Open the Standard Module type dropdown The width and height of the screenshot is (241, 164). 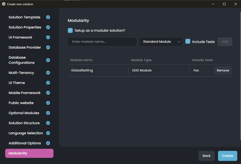tap(161, 42)
